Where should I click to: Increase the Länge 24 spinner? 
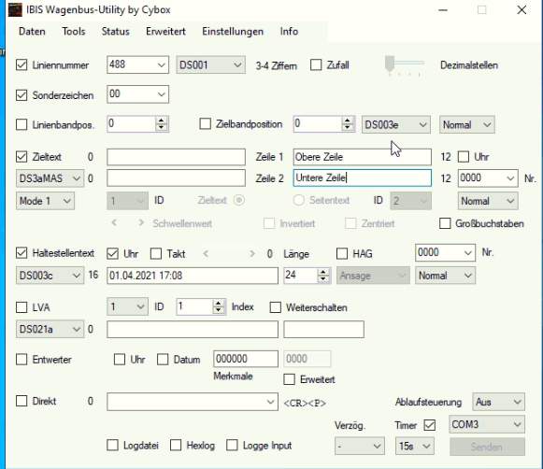pyautogui.click(x=322, y=272)
